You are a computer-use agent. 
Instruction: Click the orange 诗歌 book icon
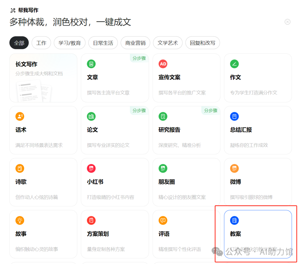tap(20, 168)
